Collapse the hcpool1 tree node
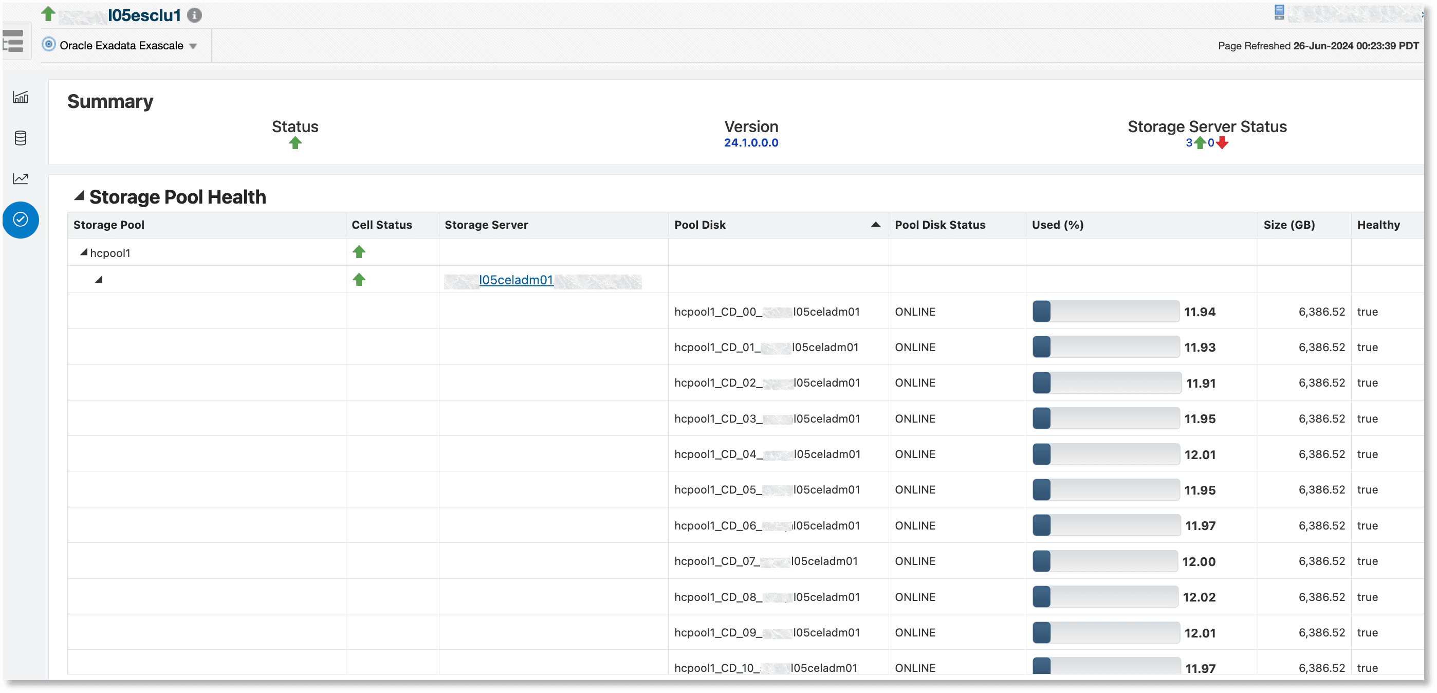This screenshot has width=1437, height=693. click(x=84, y=252)
